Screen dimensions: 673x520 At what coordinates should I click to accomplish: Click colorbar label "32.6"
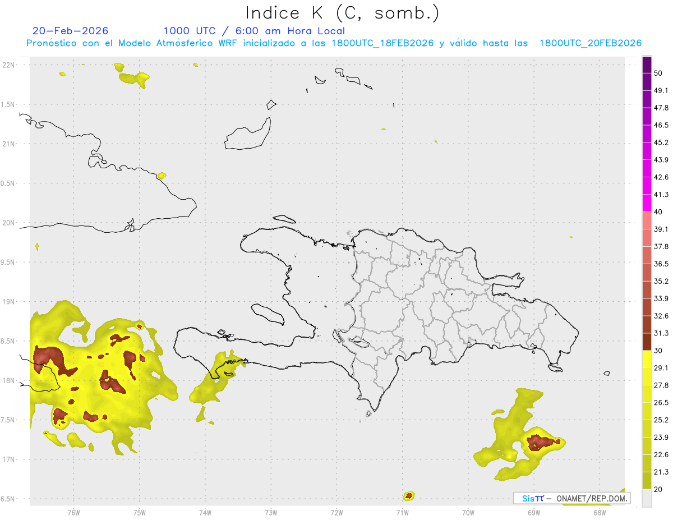[661, 316]
